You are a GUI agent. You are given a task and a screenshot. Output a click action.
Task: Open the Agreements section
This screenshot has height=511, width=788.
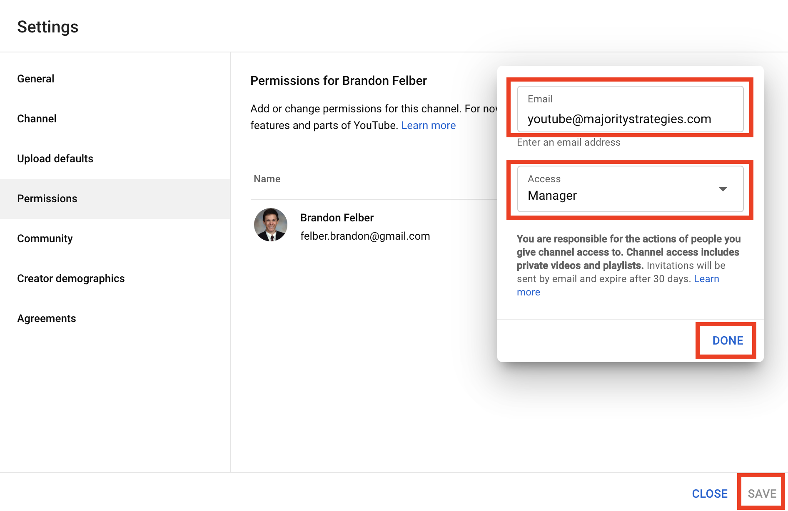[x=115, y=318]
